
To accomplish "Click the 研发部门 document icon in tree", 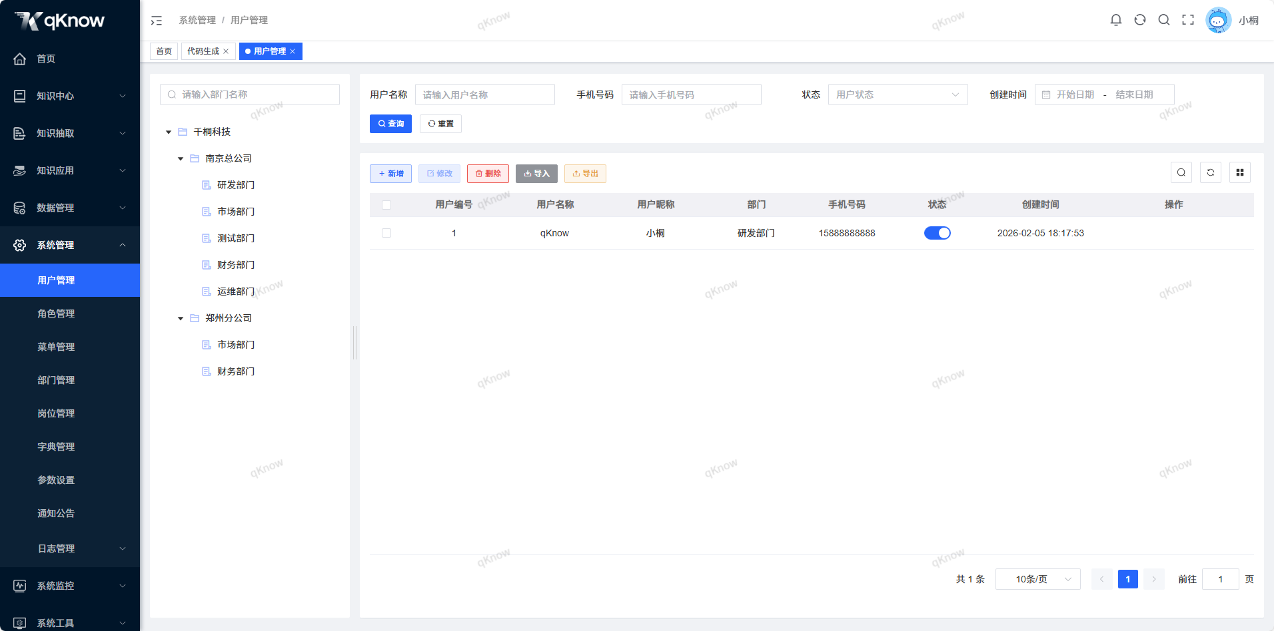I will 207,185.
